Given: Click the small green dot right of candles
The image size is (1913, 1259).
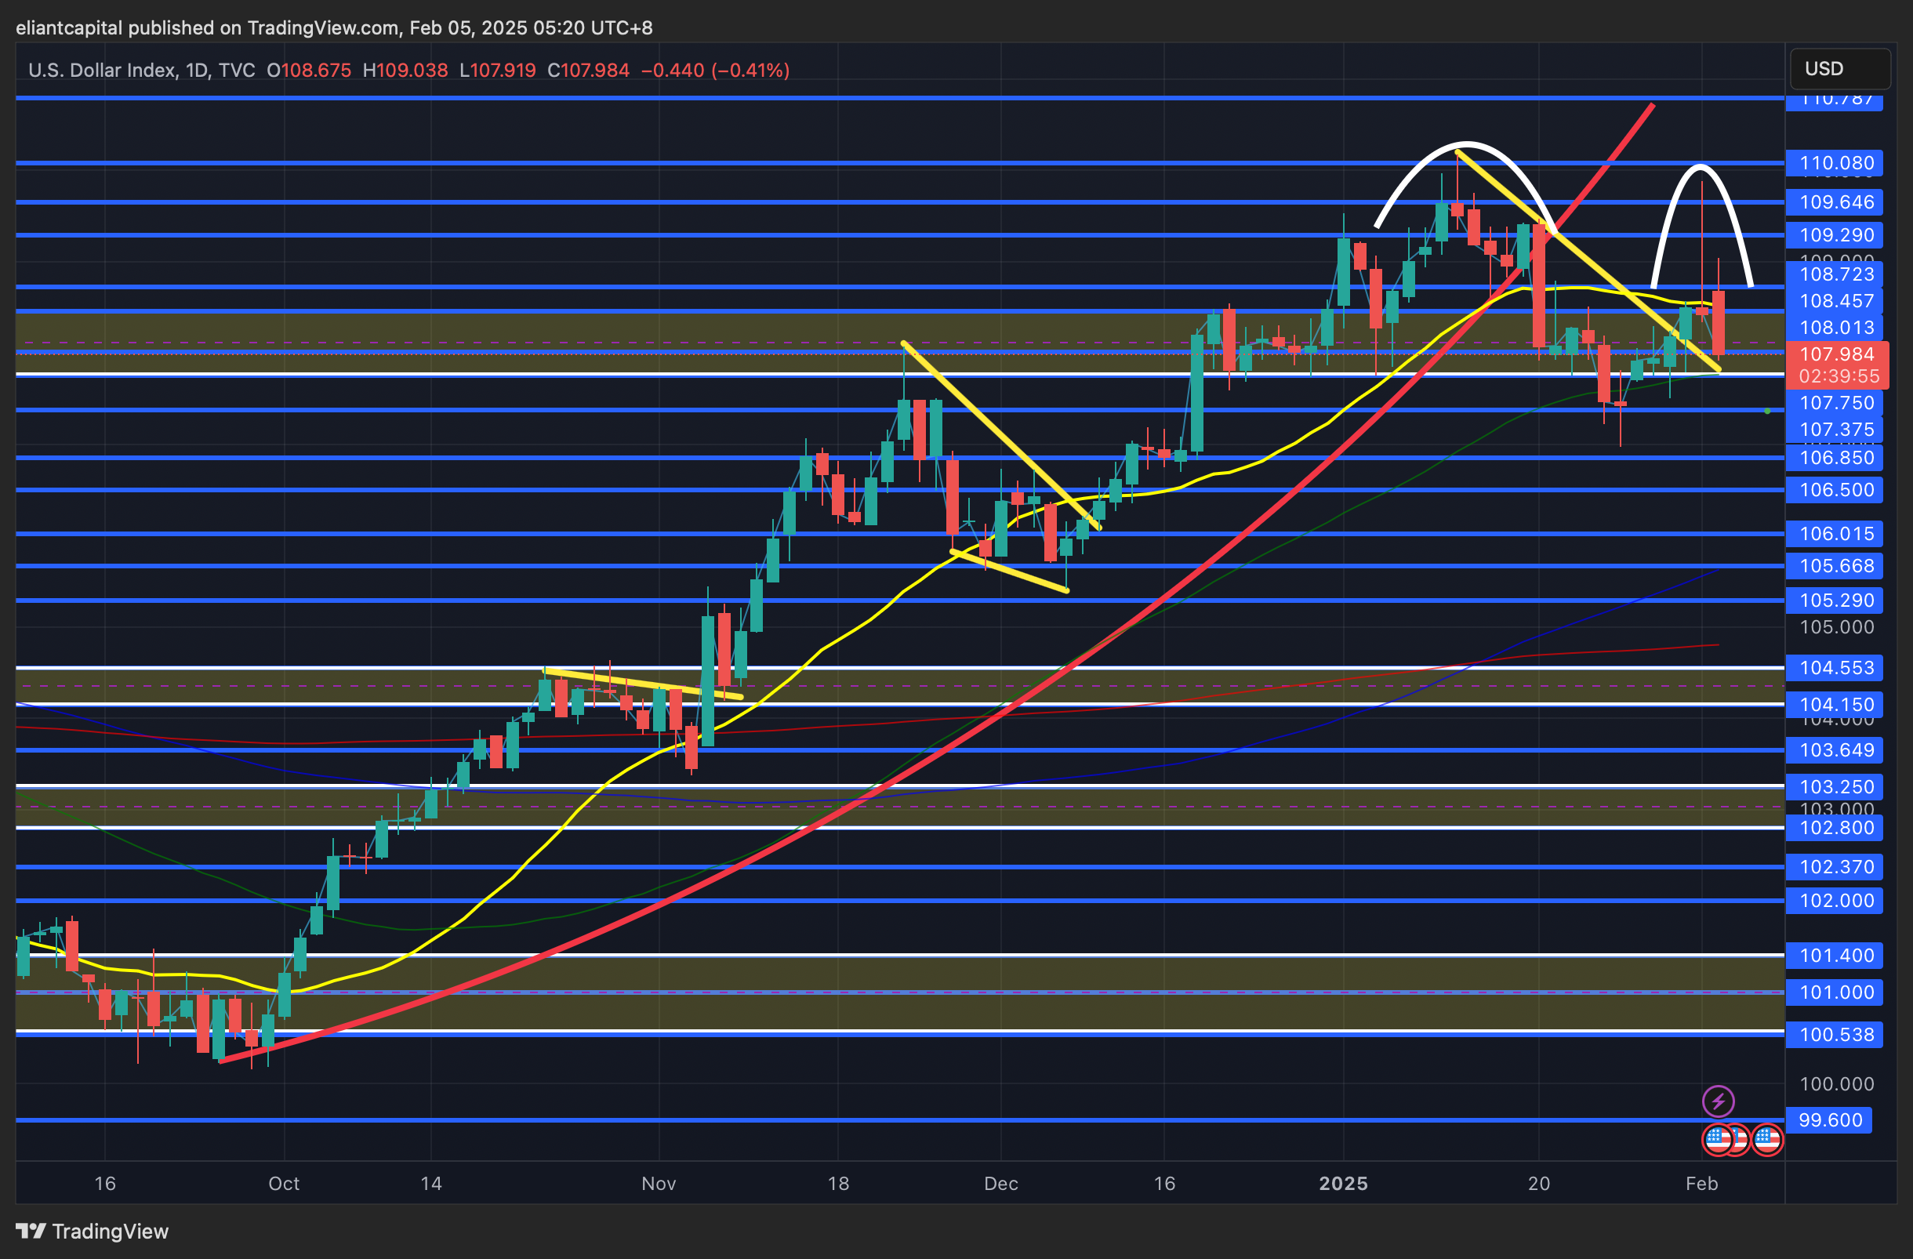Looking at the screenshot, I should [1766, 412].
